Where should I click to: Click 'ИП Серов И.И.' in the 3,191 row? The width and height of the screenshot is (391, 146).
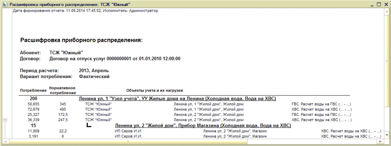click(x=128, y=136)
